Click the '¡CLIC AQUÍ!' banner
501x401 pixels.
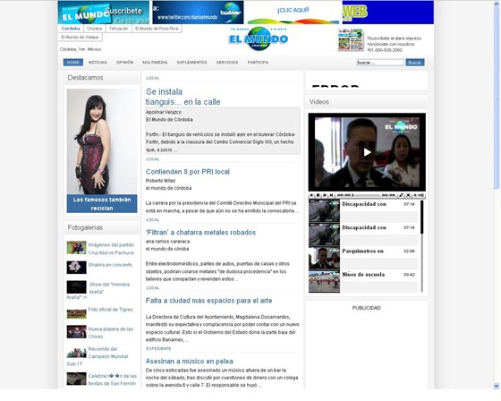point(293,13)
